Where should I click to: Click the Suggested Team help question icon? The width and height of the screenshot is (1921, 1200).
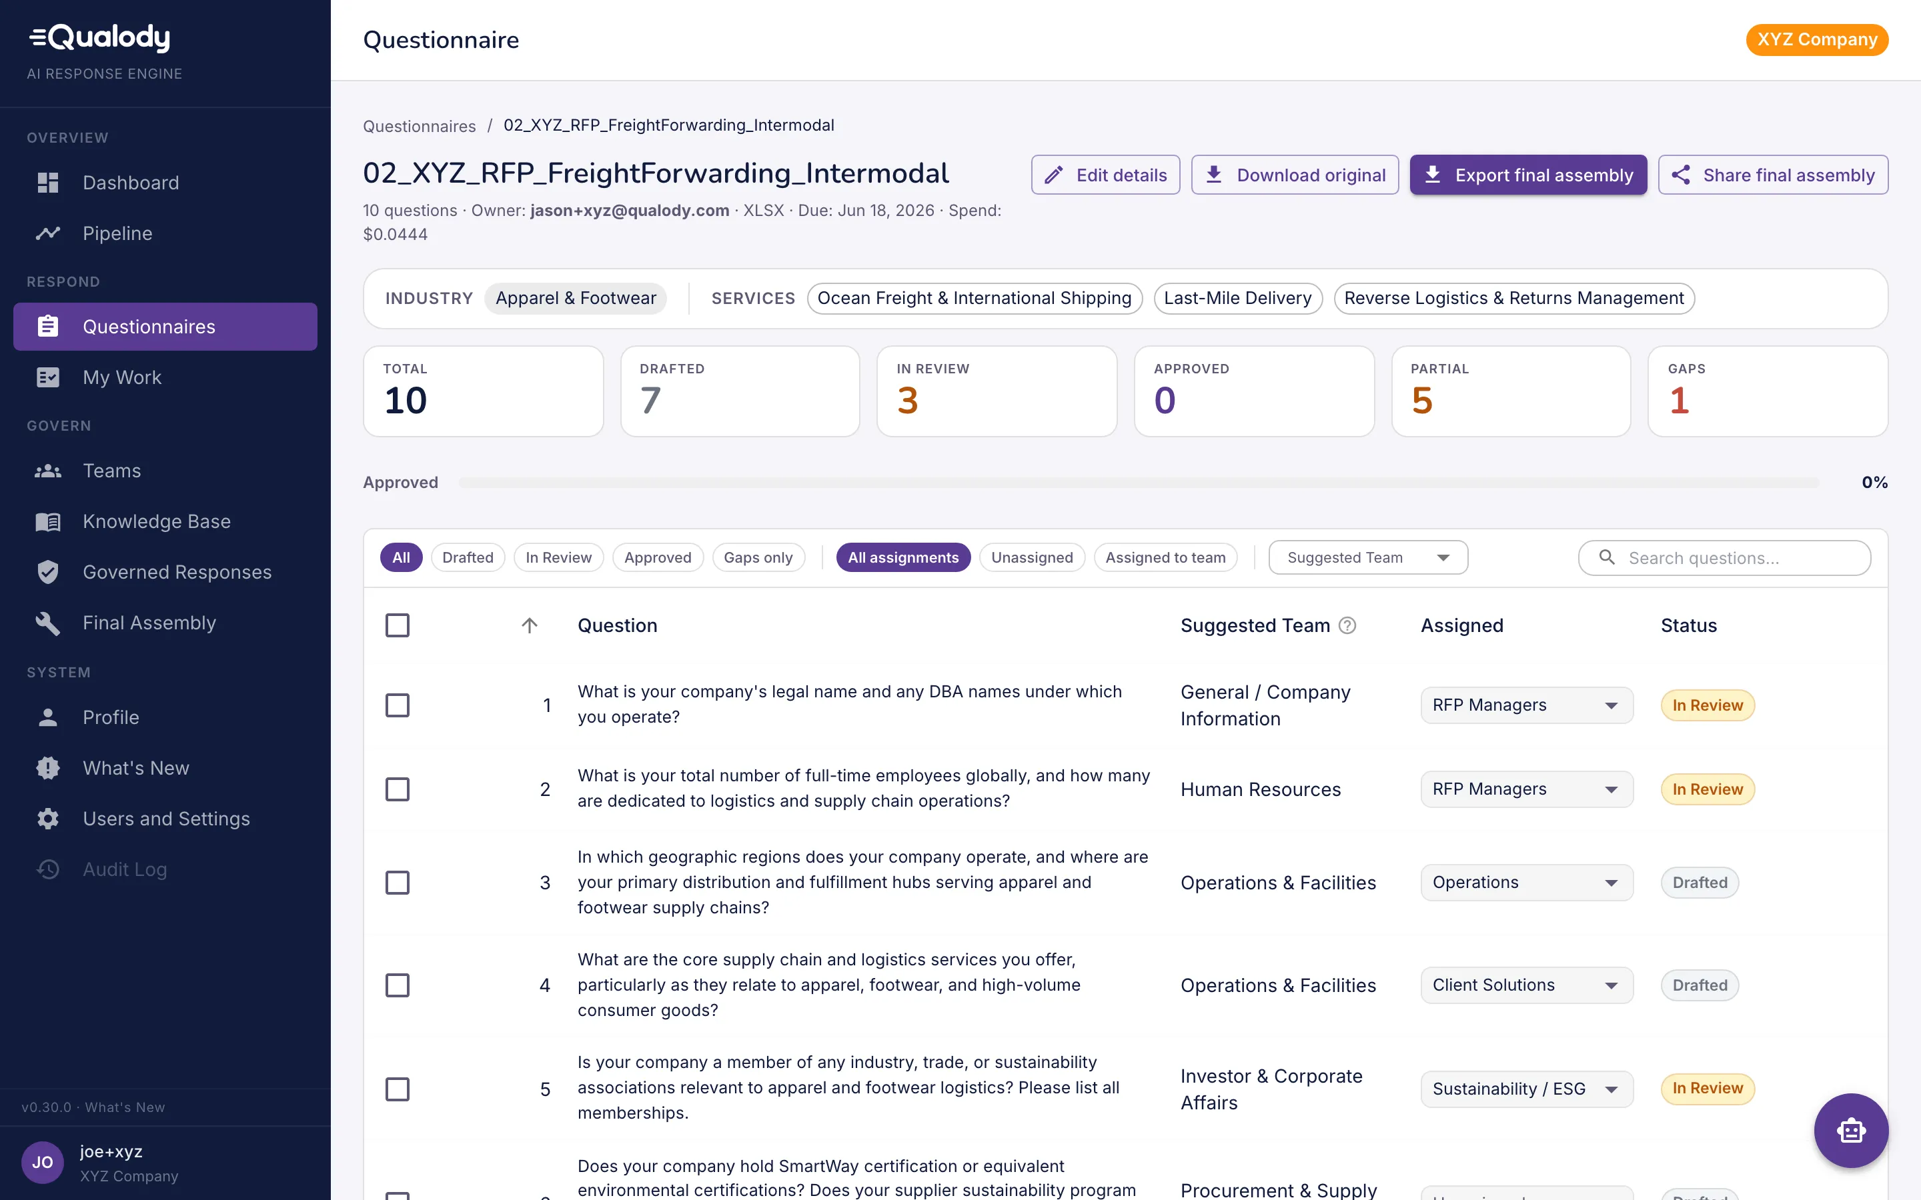tap(1347, 625)
